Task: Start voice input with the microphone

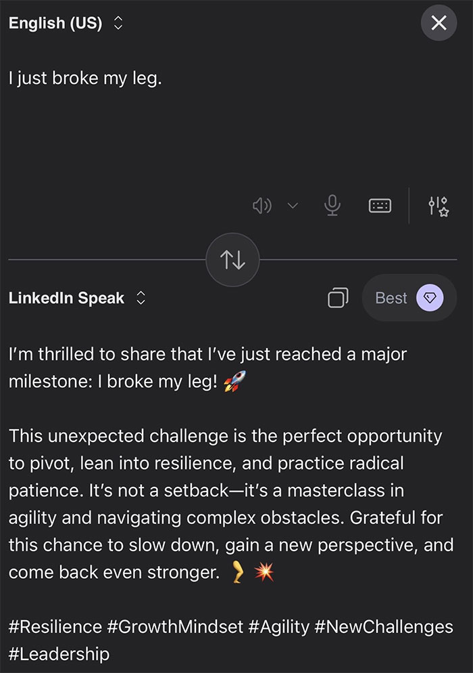Action: (332, 205)
